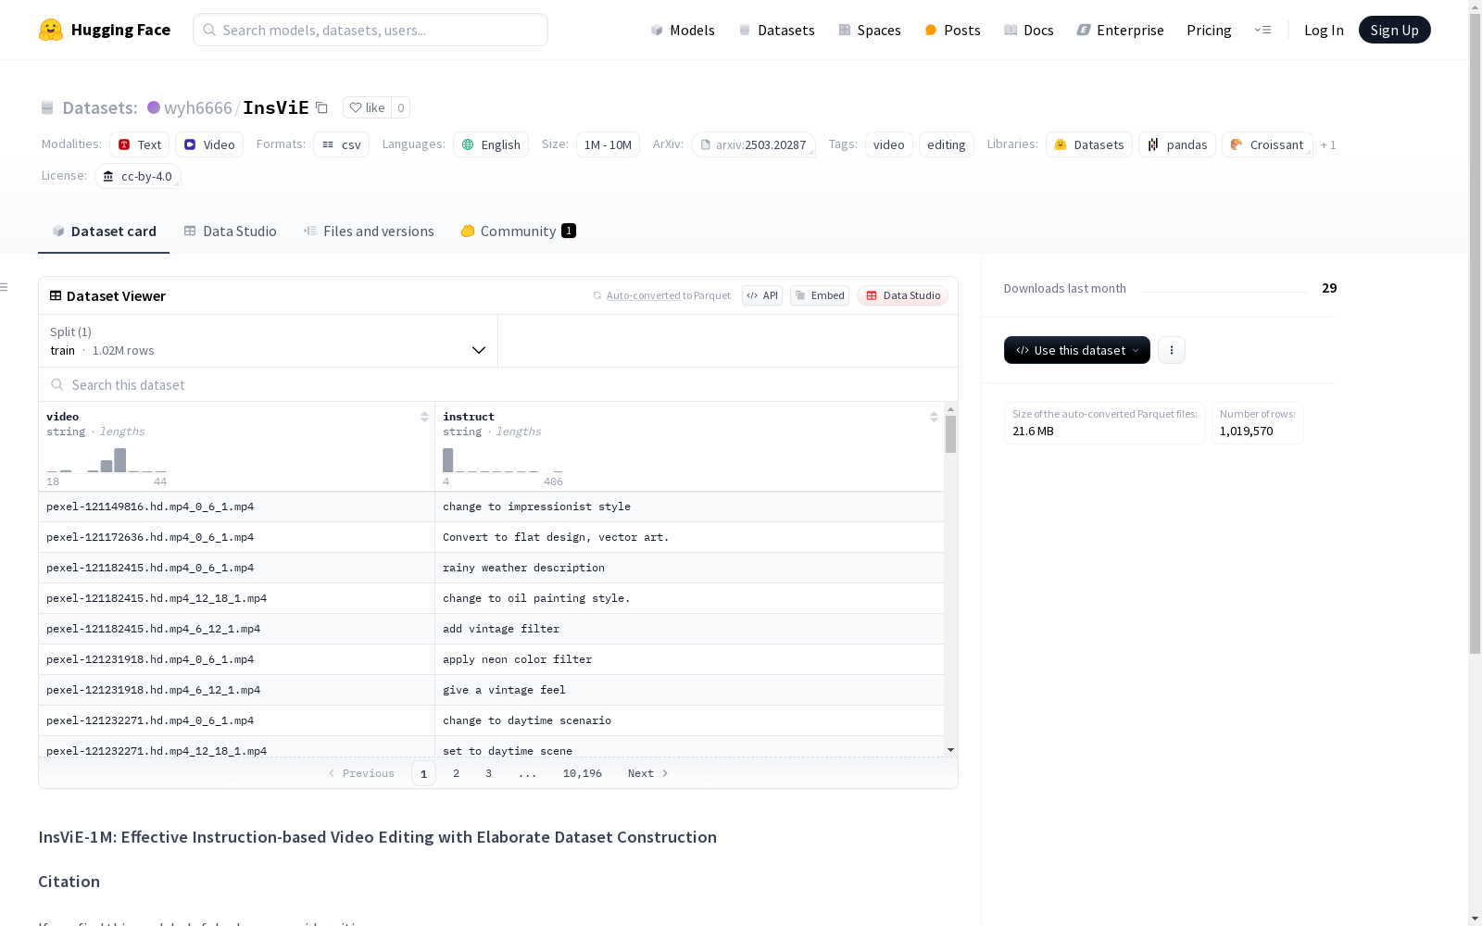The height and width of the screenshot is (926, 1482).
Task: Select the English language tag
Action: [491, 144]
